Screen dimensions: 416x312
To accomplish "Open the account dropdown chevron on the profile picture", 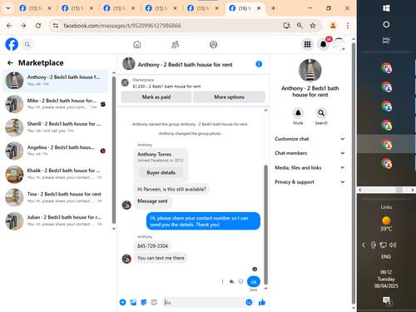I will 344,49.
